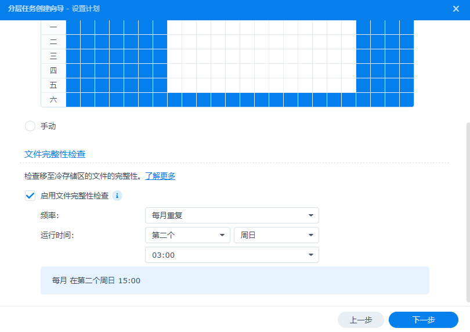Close the 分层任务创建向导 dialog
This screenshot has width=470, height=332.
[455, 9]
